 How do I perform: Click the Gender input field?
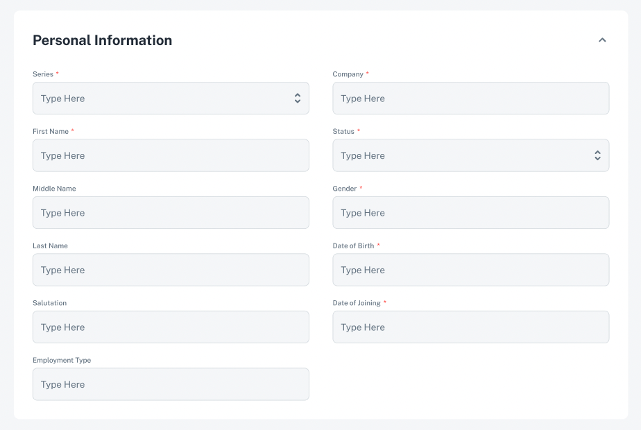[x=470, y=213]
